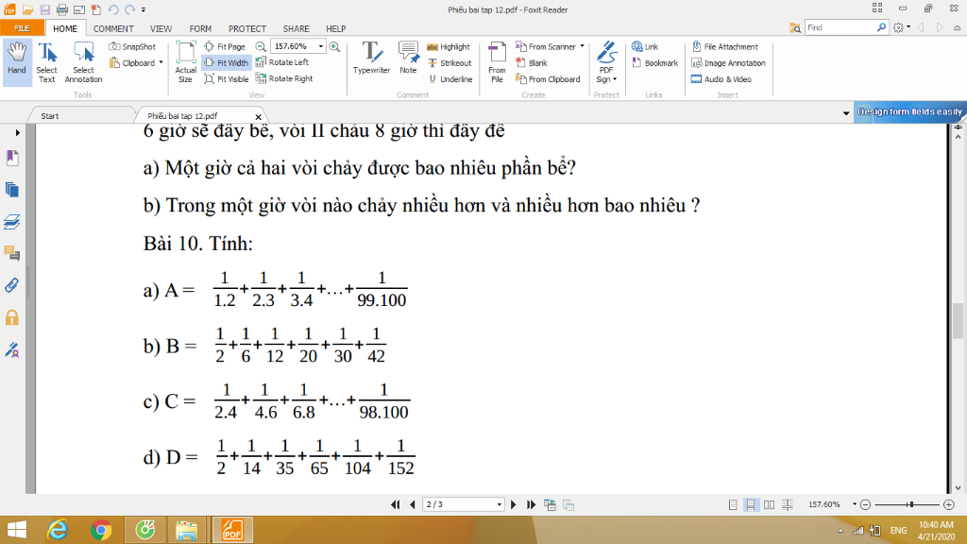This screenshot has width=967, height=544.
Task: Open the Security lock panel
Action: 11,317
